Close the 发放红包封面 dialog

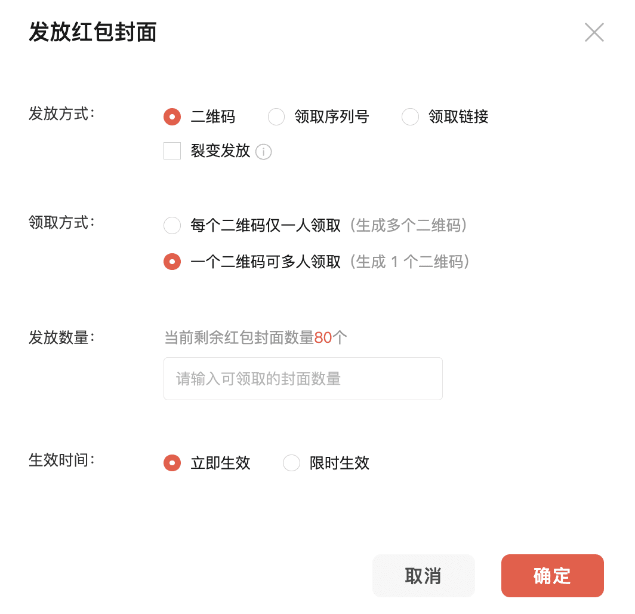[594, 32]
